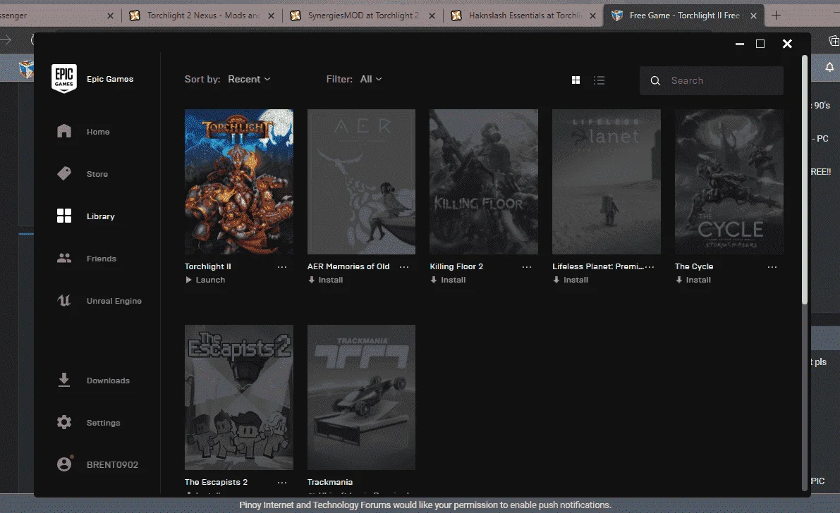Click The Cycle cover art

click(x=729, y=182)
